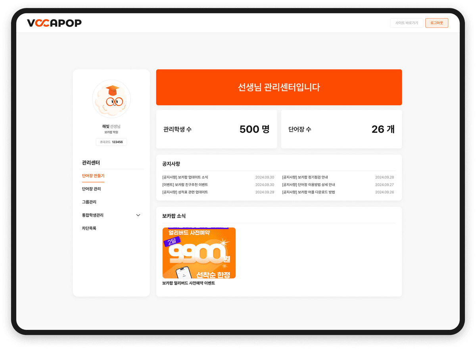
Task: Click the 보카팝 소식 section heading
Action: click(x=174, y=216)
